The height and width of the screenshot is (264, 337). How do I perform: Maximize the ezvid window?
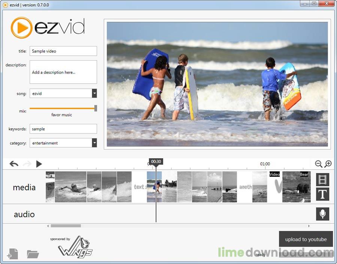[314, 4]
